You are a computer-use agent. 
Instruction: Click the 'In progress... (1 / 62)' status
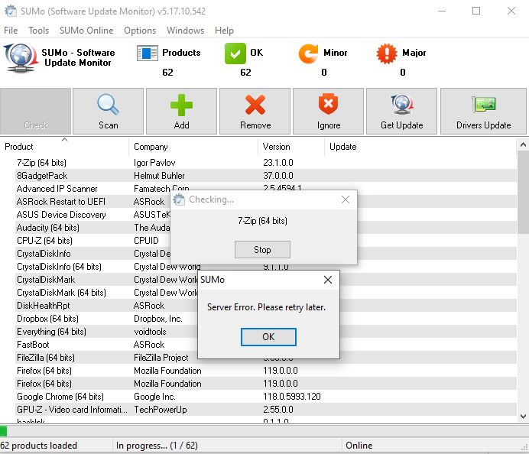(157, 446)
